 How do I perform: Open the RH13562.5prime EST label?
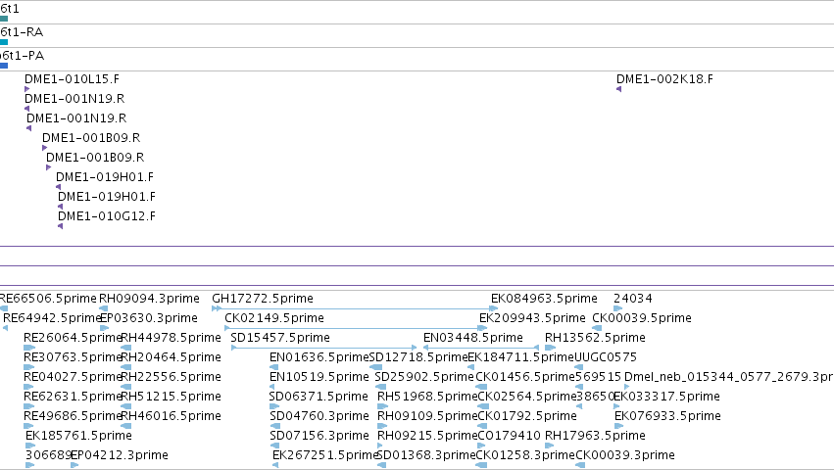tap(595, 338)
